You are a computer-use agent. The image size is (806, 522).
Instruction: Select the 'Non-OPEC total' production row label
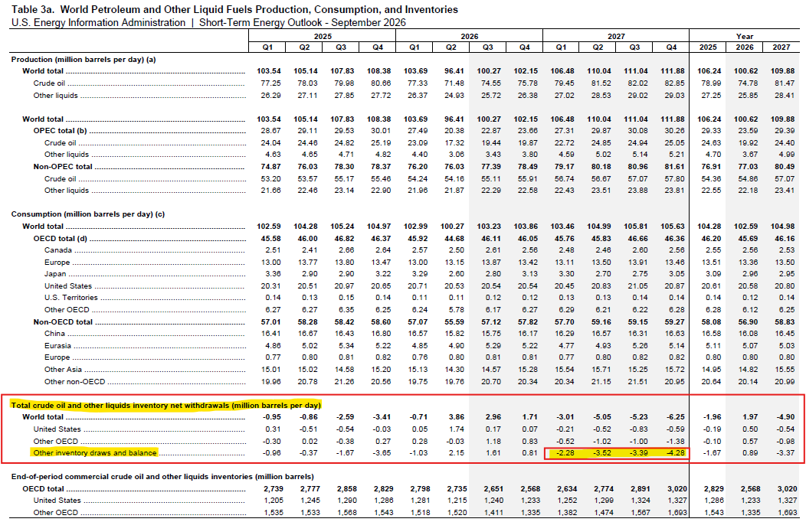[x=63, y=167]
